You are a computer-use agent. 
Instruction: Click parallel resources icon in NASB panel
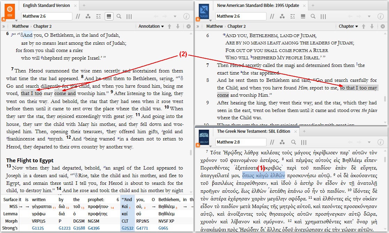tap(272, 16)
